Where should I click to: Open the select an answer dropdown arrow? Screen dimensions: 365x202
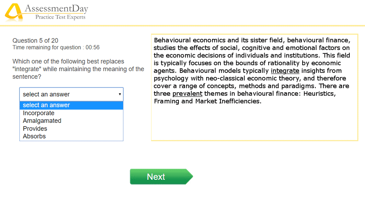tap(120, 94)
